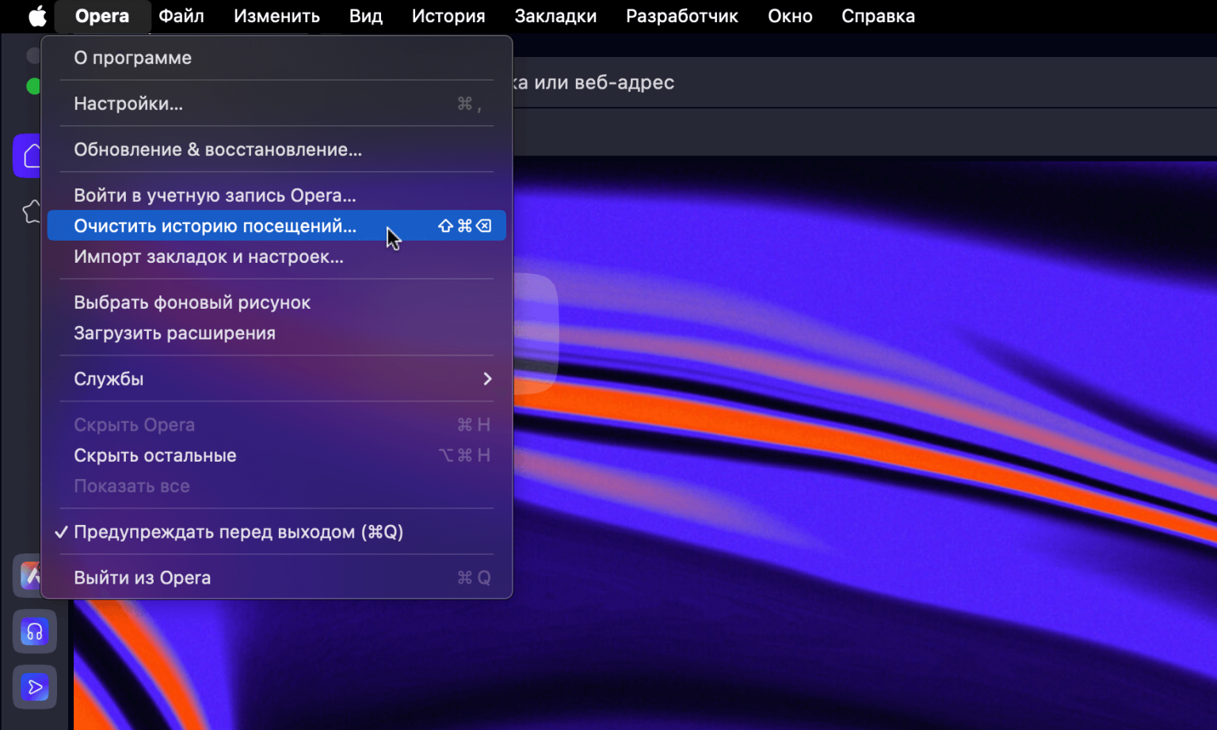
Task: Choose "Настройки..." from Opera menu
Action: click(128, 104)
